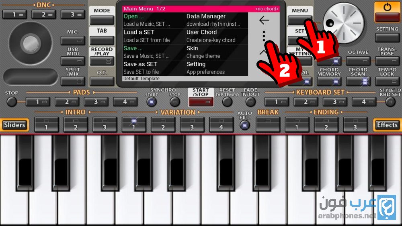Toggle STYLE TO KBD SET button
The height and width of the screenshot is (226, 402).
(390, 102)
